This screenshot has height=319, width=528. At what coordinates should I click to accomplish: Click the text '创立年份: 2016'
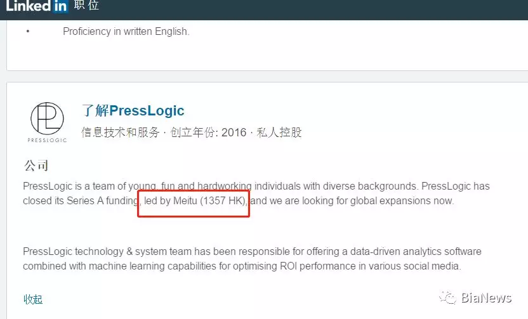coord(208,133)
